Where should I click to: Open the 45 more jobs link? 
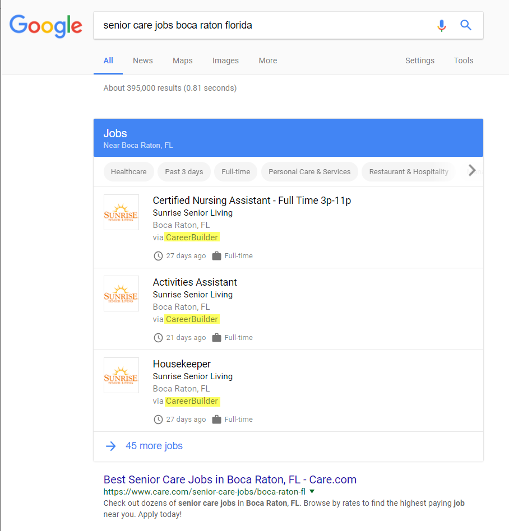pos(154,446)
